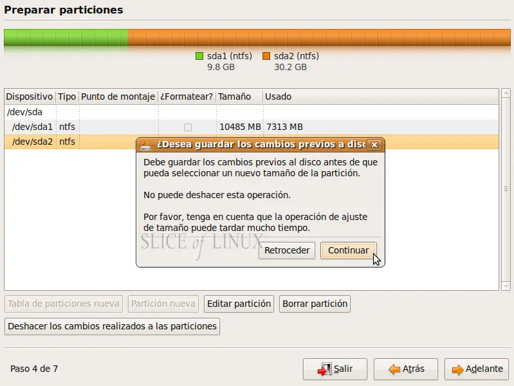Click the 10485 MB size value
Viewport: 514px width, 386px height.
point(240,127)
